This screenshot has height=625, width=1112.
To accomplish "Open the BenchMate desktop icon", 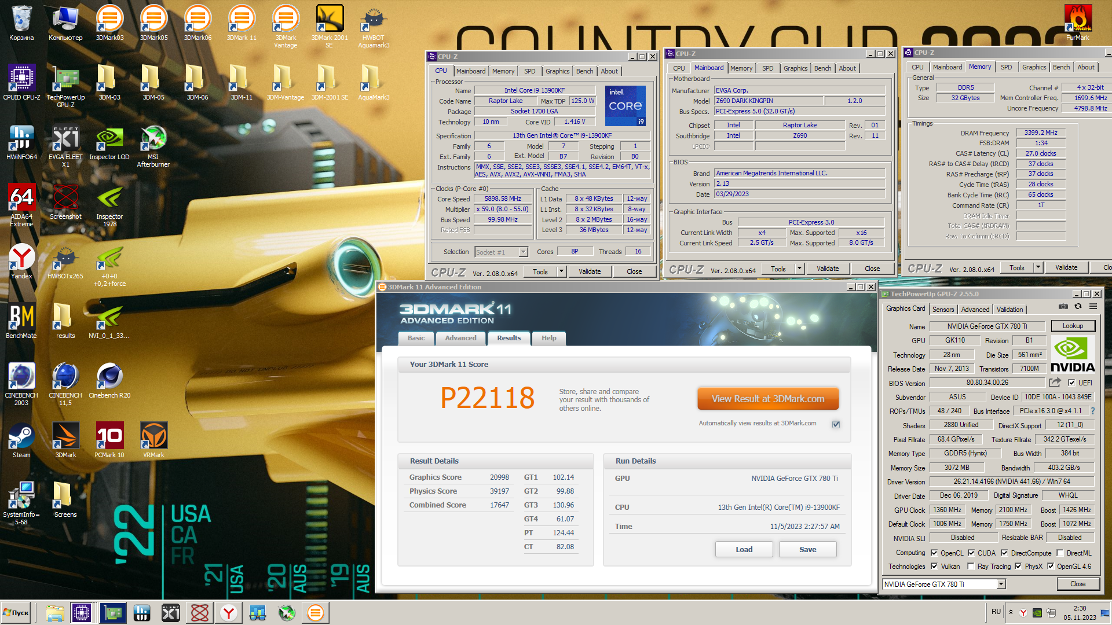I will pos(21,321).
